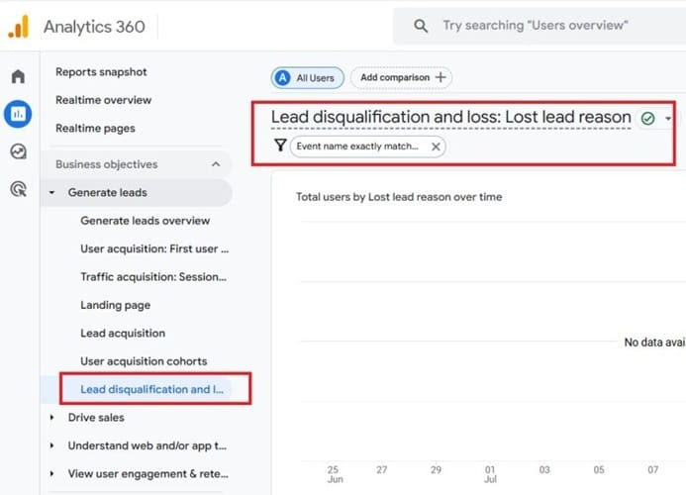Open the Advertising icon in left rail
This screenshot has width=686, height=495.
pos(18,189)
